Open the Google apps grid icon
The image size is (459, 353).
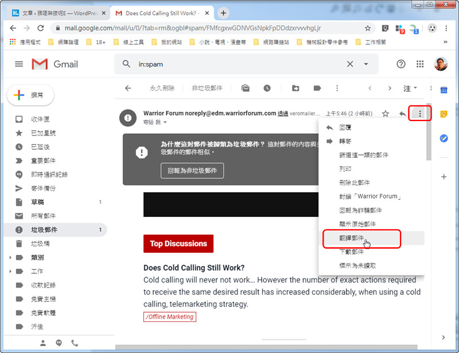(x=420, y=64)
